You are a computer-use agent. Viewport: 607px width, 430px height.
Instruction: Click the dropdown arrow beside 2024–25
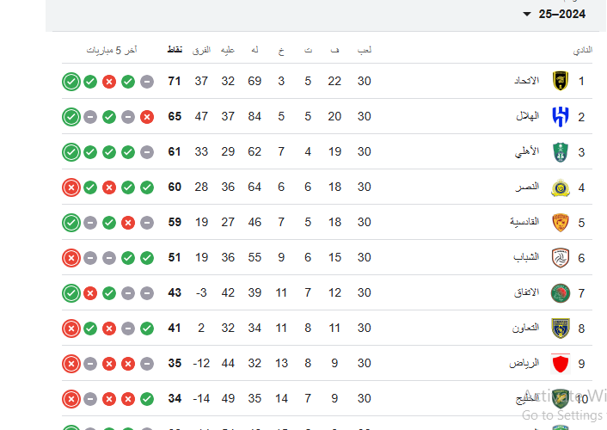(x=526, y=15)
